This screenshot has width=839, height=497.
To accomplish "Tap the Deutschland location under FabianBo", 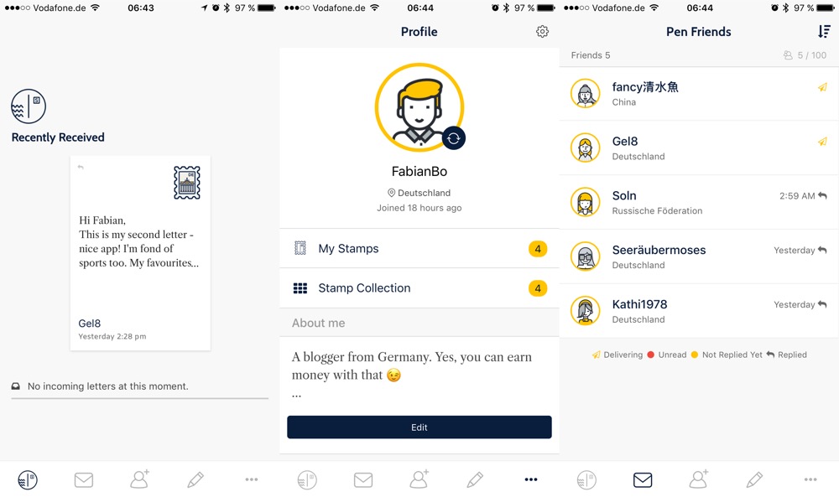I will pyautogui.click(x=419, y=193).
